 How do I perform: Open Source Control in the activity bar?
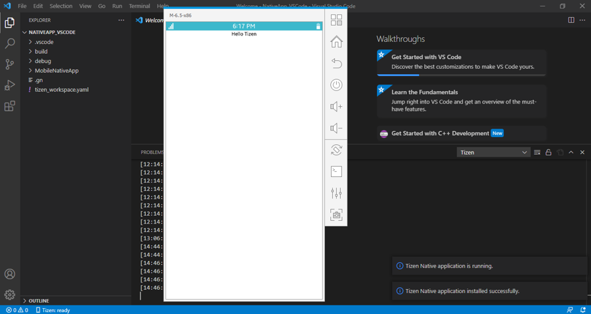(x=10, y=64)
